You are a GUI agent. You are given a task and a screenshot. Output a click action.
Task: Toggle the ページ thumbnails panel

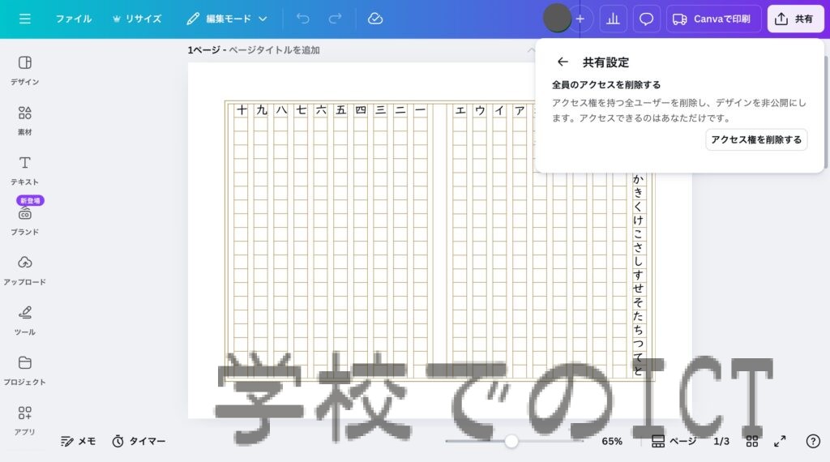[674, 441]
